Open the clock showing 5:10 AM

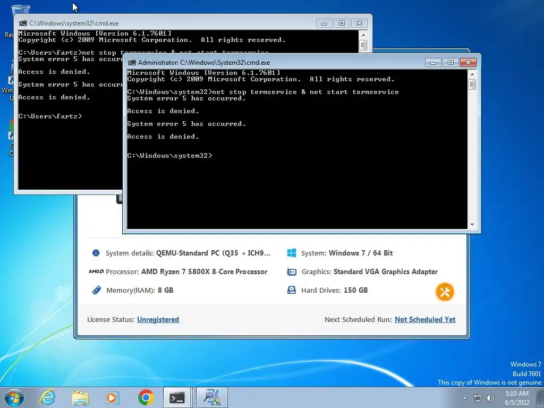[x=517, y=398]
